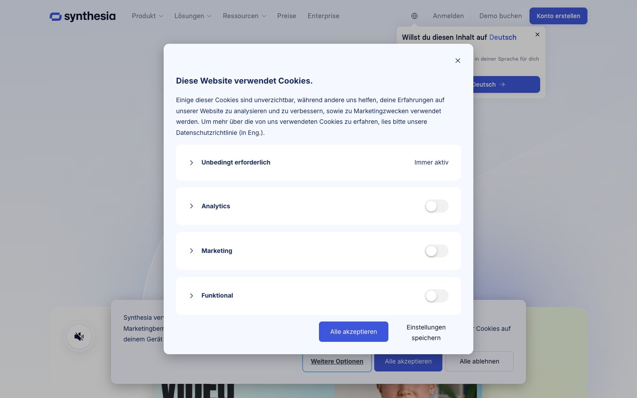
Task: Expand the Unbedingt erforderlich section
Action: 192,163
